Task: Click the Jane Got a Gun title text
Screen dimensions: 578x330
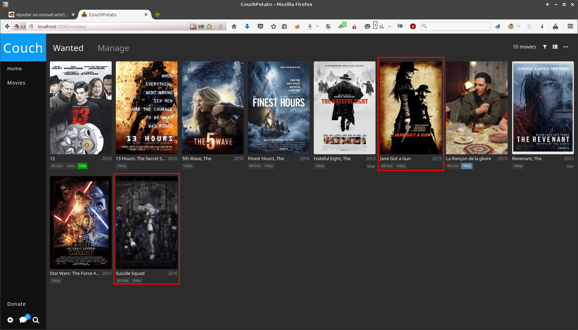Action: [x=395, y=158]
